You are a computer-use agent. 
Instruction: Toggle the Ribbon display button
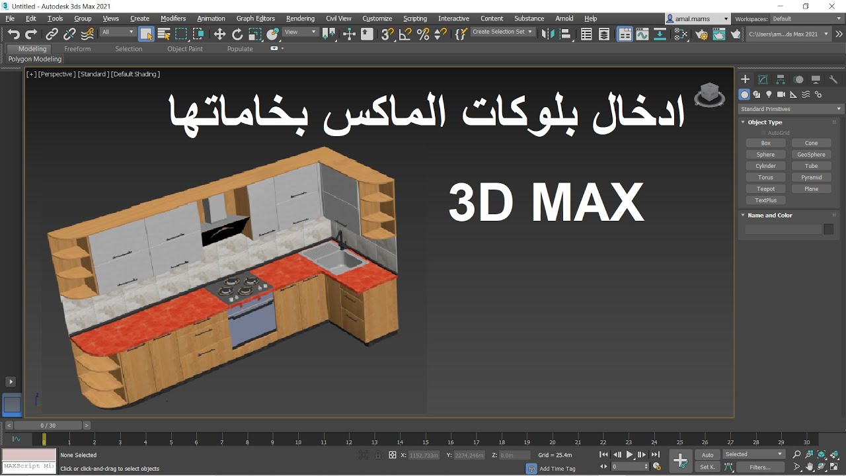tap(625, 34)
